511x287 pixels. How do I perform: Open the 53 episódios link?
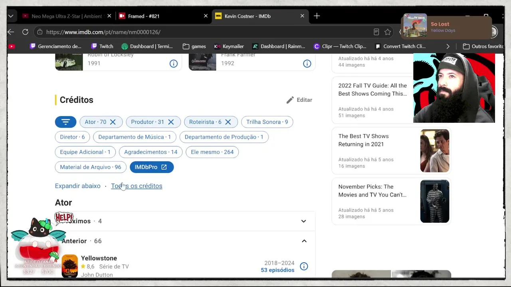[x=277, y=270]
